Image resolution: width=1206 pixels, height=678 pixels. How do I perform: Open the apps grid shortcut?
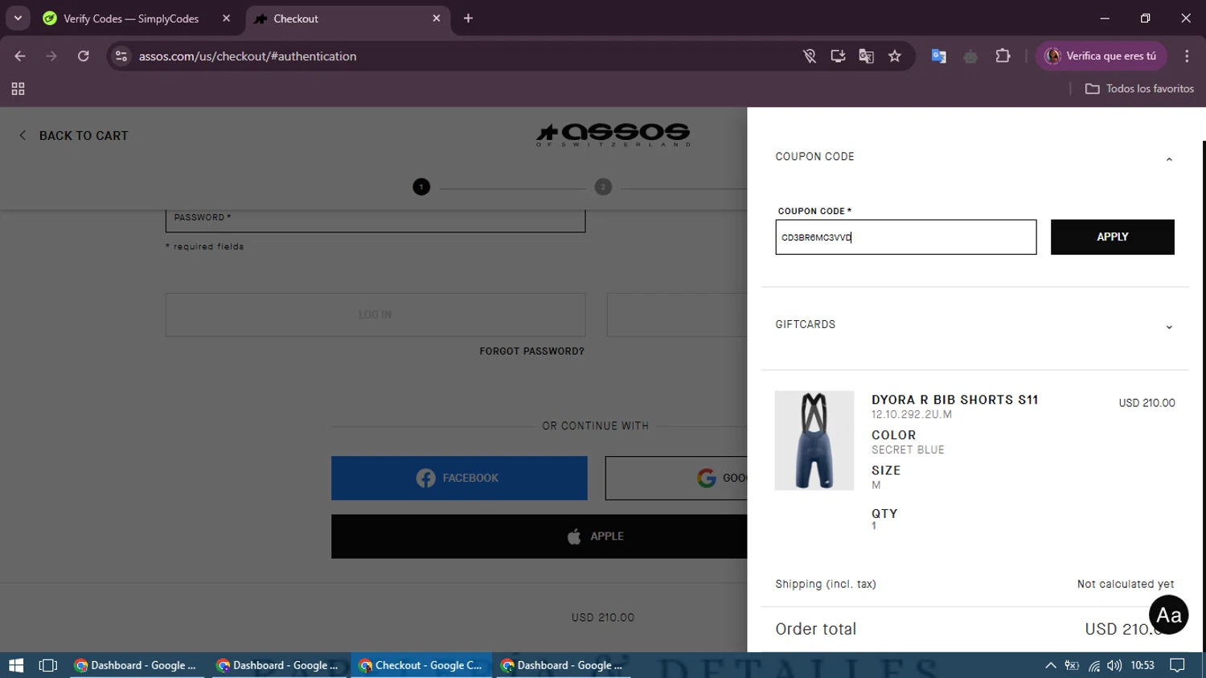coord(18,89)
